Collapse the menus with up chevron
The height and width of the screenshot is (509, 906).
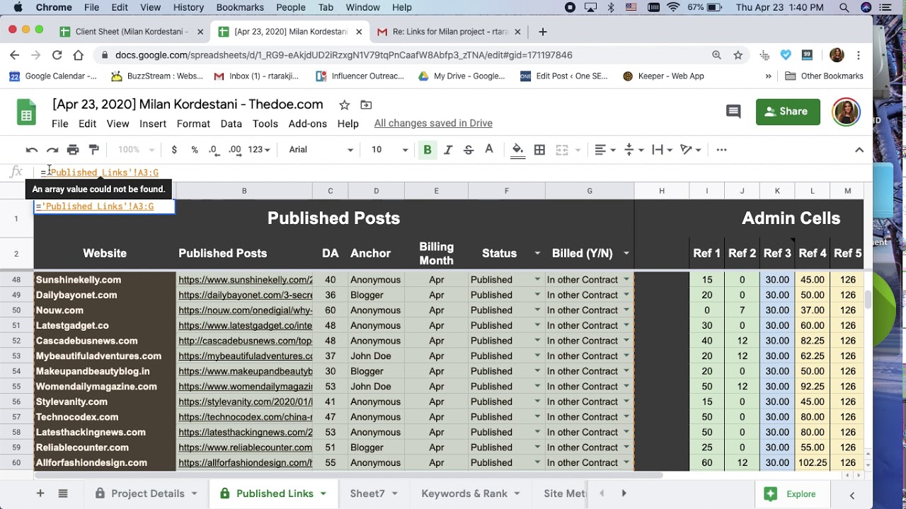859,150
